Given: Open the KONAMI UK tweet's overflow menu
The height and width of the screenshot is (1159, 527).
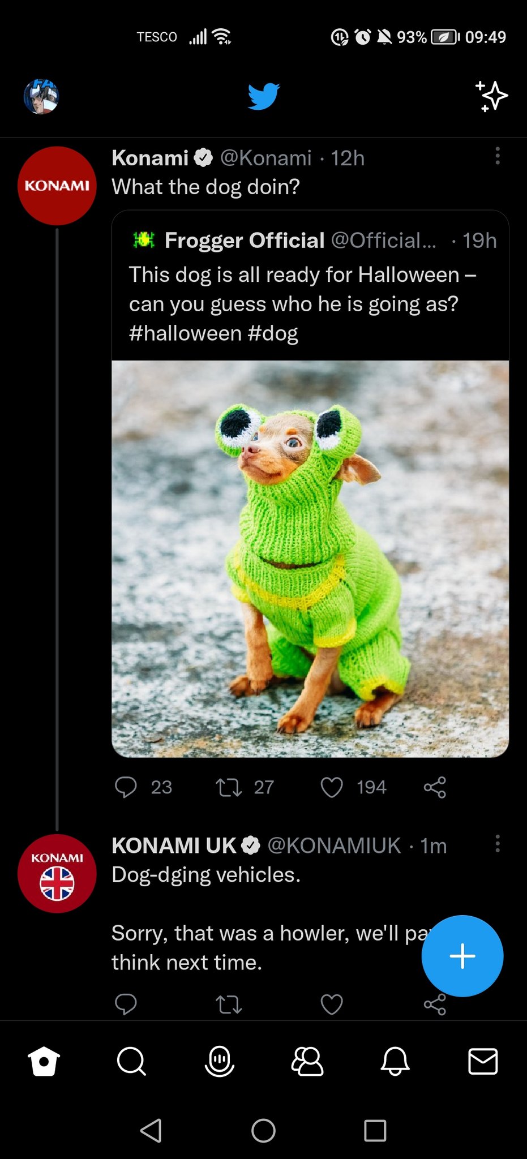Looking at the screenshot, I should 498,843.
